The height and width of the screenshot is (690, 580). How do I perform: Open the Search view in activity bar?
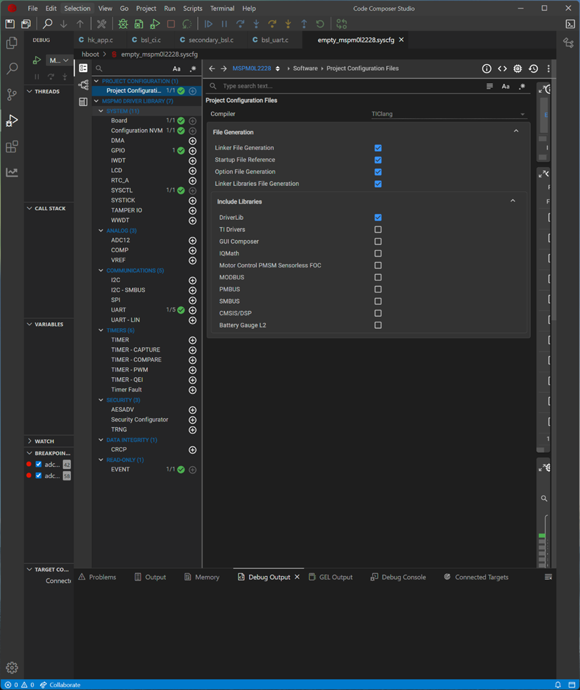click(12, 68)
